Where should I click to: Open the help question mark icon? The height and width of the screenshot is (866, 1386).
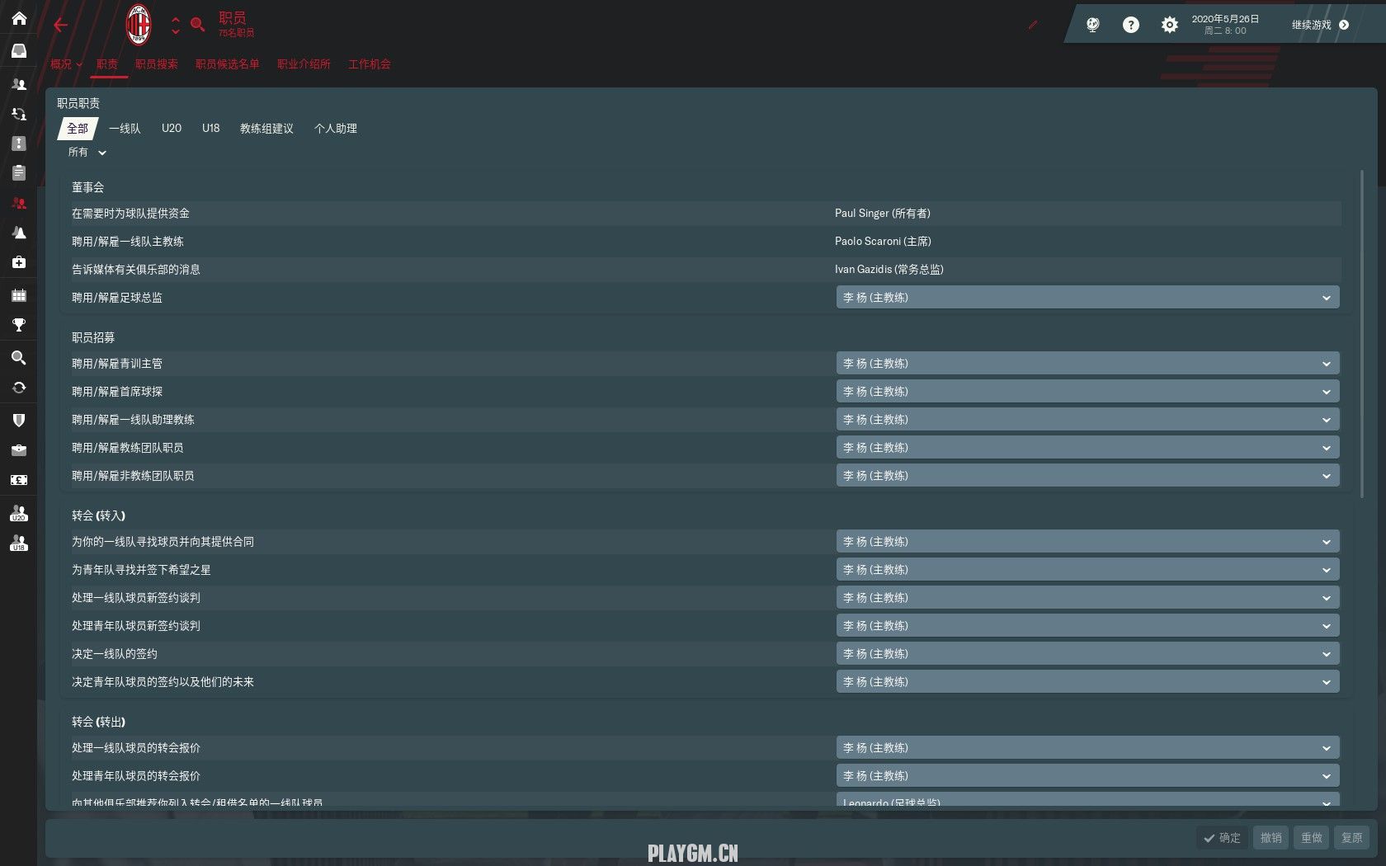click(1130, 25)
